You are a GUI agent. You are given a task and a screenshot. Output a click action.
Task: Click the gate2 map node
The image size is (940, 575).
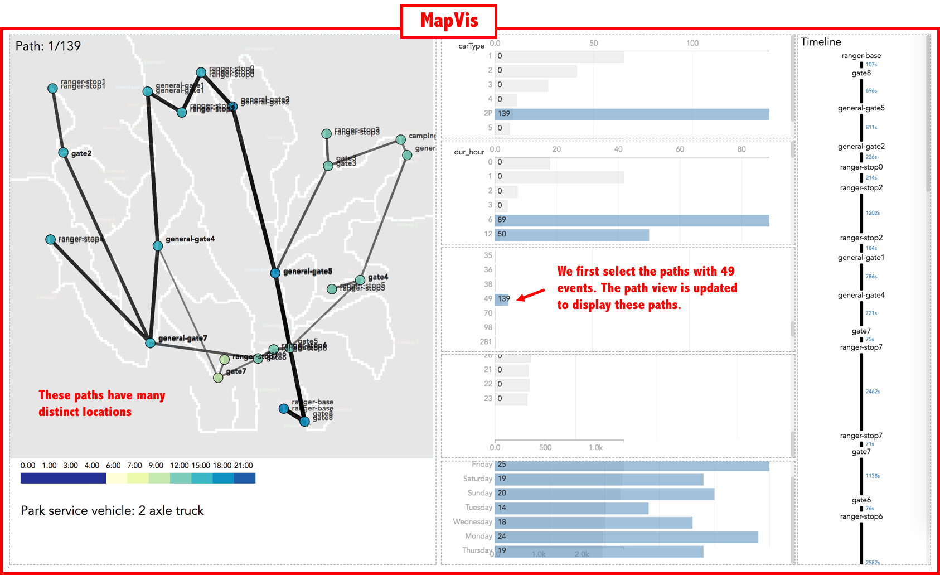(x=64, y=153)
